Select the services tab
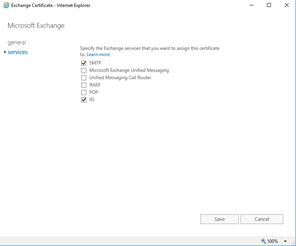296x246 pixels. point(18,52)
